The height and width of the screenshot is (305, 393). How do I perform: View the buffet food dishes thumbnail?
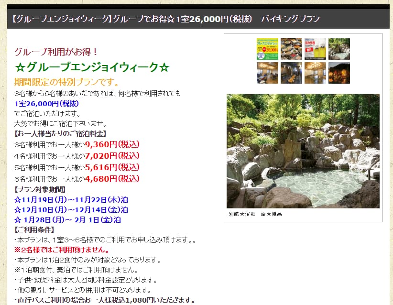291,49
